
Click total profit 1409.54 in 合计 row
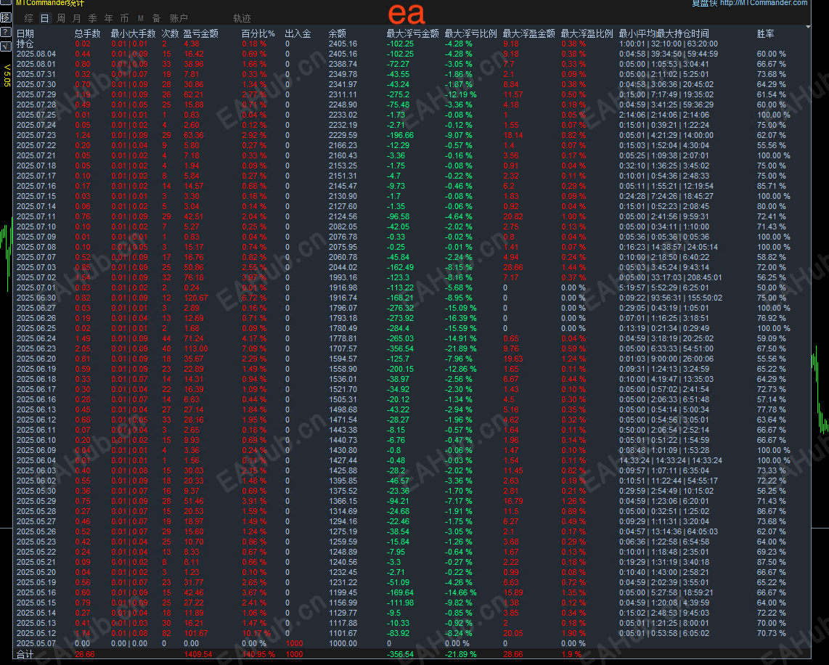click(197, 654)
